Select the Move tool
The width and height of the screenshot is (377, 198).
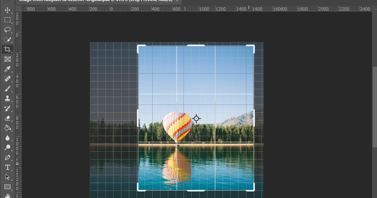[x=8, y=10]
